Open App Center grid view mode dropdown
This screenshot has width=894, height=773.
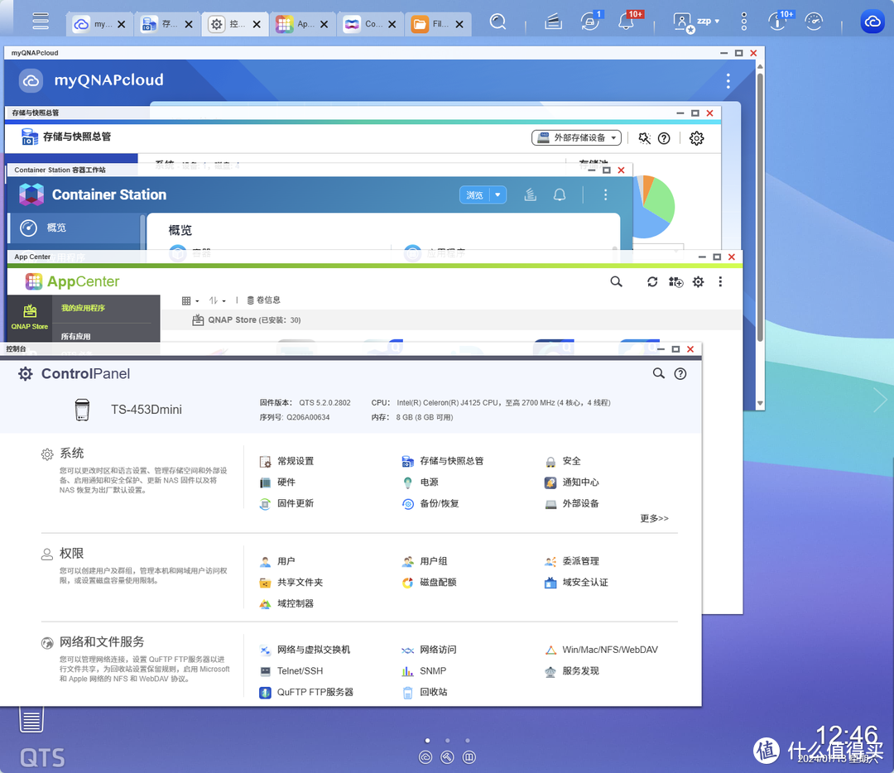[190, 300]
